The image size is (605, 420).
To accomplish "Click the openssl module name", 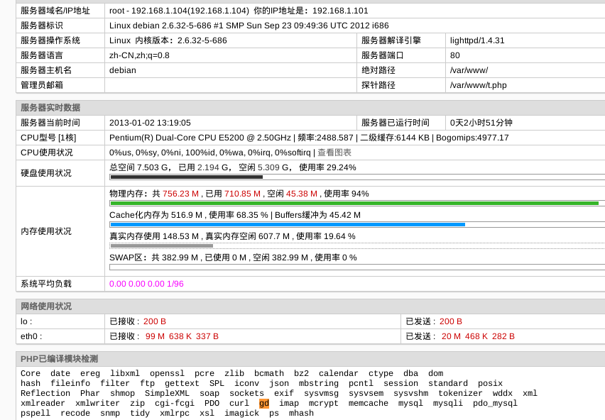I will click(x=167, y=373).
